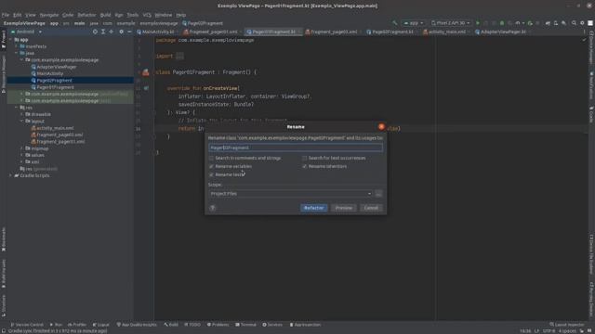Click the Debug app bug icon
Screen dimensions: 595x334
502,23
